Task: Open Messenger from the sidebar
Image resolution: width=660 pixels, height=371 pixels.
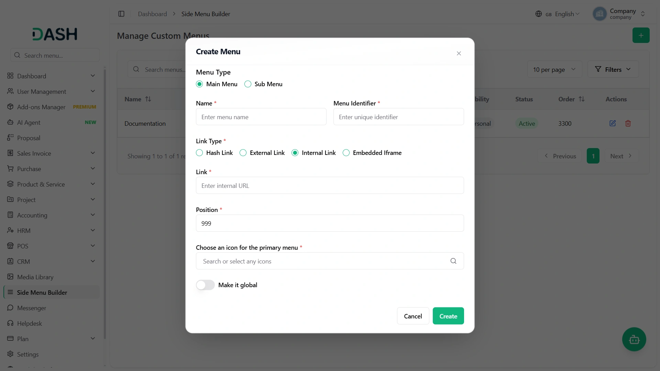Action: (x=52, y=308)
